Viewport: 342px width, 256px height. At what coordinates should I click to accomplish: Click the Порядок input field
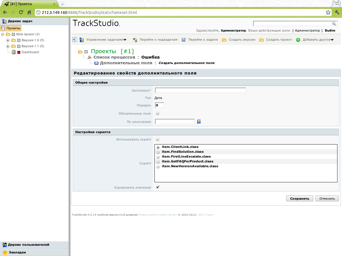point(159,105)
